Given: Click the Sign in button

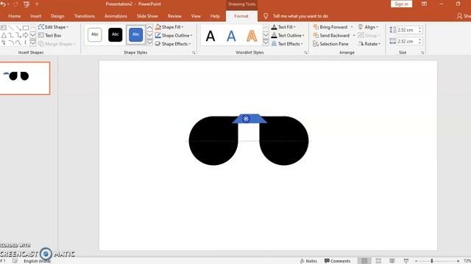Looking at the screenshot, I should click(401, 4).
